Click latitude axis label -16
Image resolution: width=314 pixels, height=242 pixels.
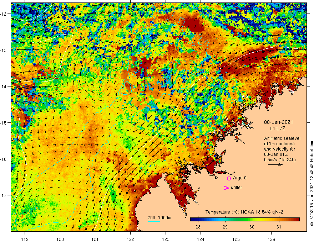[x=4, y=159]
